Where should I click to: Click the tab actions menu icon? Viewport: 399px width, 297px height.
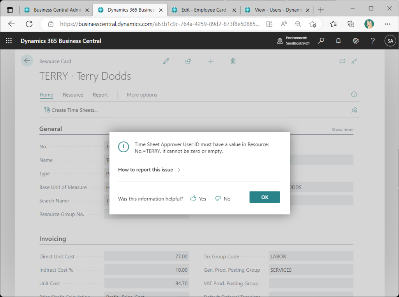(10, 10)
